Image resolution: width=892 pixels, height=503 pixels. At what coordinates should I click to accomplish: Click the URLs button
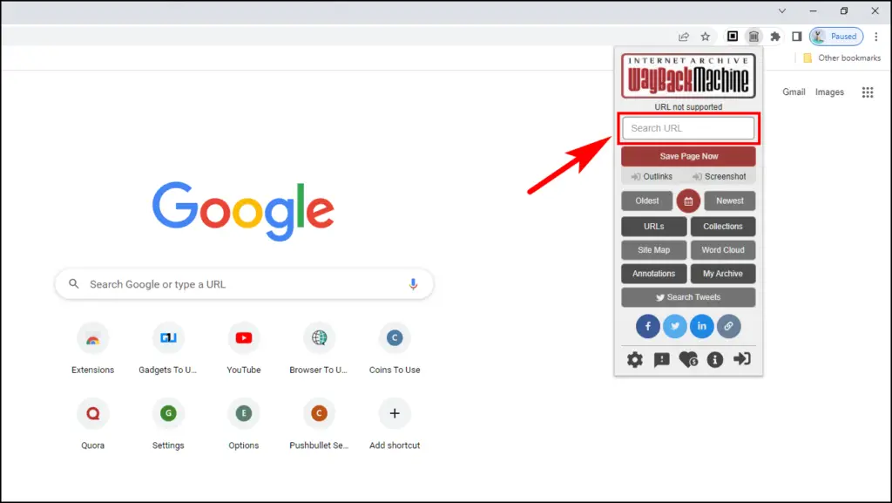(654, 227)
